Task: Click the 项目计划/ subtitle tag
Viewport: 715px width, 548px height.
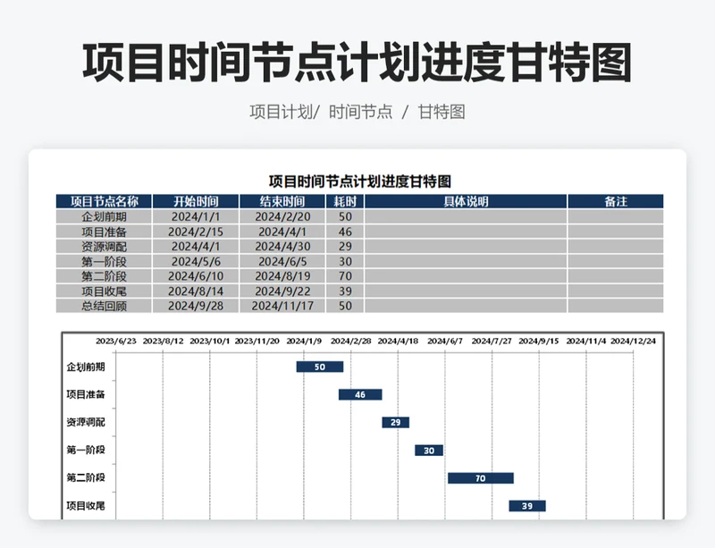Action: pos(284,112)
